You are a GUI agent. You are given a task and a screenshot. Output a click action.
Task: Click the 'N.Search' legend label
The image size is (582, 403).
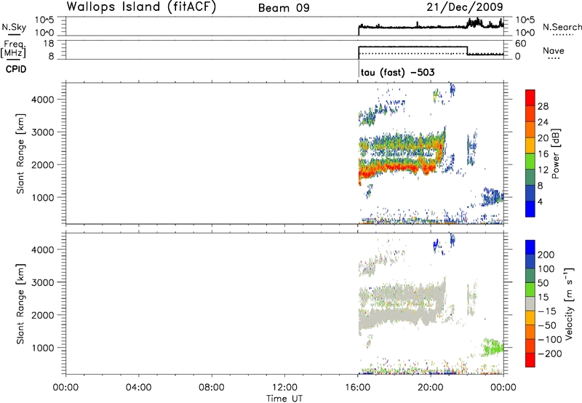pos(562,27)
